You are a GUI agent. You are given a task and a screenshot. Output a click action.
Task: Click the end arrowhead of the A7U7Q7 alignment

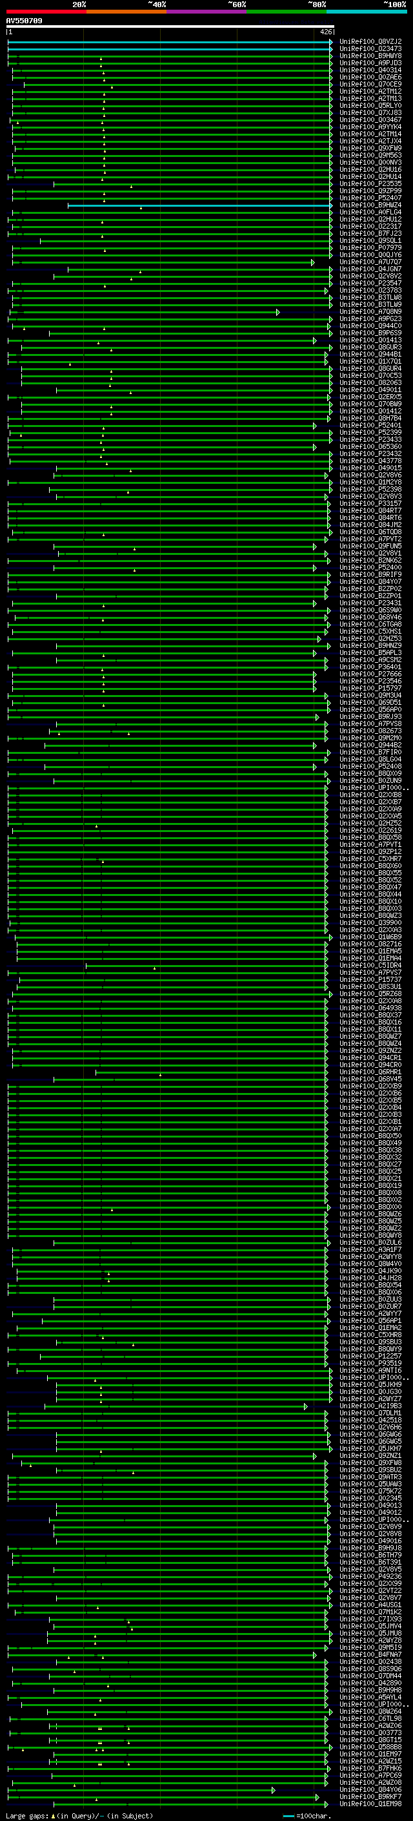(313, 262)
